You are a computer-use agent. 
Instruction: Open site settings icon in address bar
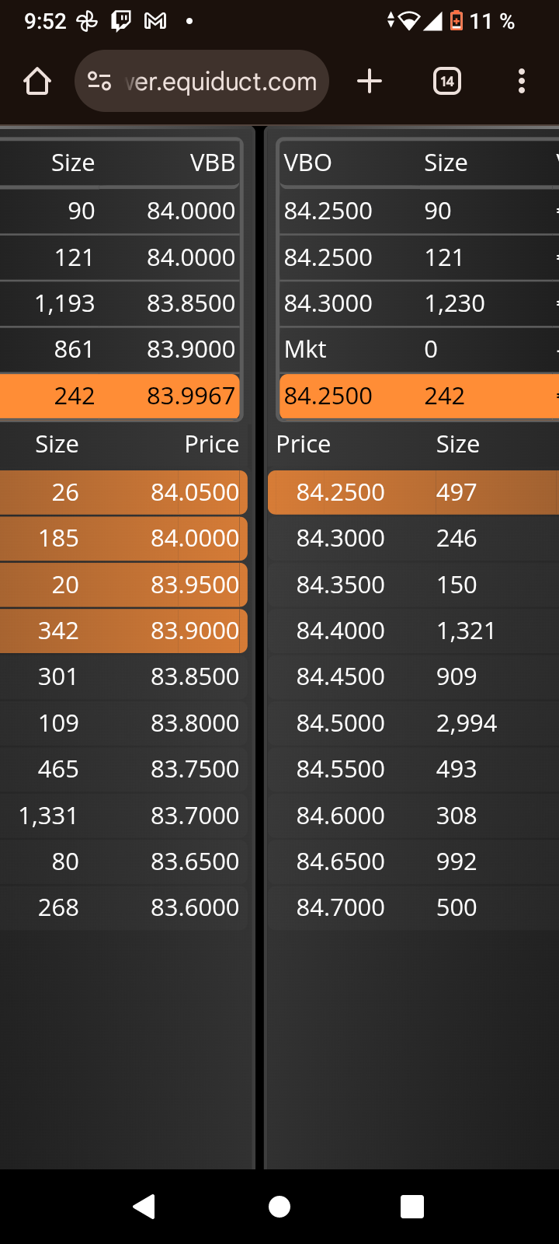(99, 81)
